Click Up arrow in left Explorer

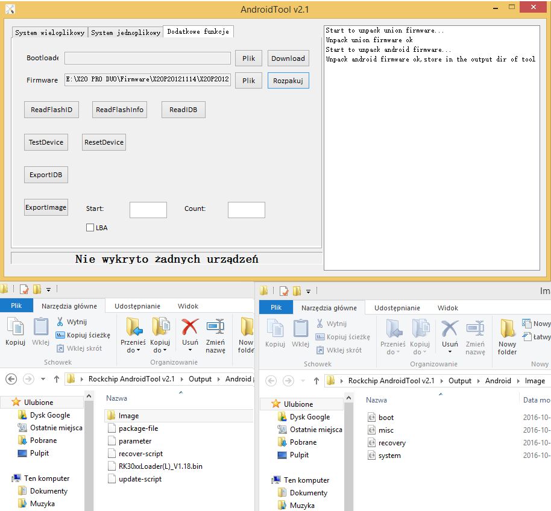(57, 379)
